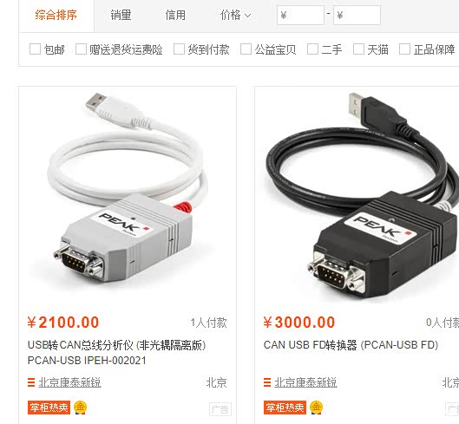Switch to the 销量 sorting tab
Image resolution: width=459 pixels, height=424 pixels.
[121, 16]
